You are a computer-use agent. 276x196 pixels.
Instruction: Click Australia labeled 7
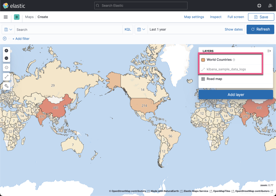[x=73, y=145]
